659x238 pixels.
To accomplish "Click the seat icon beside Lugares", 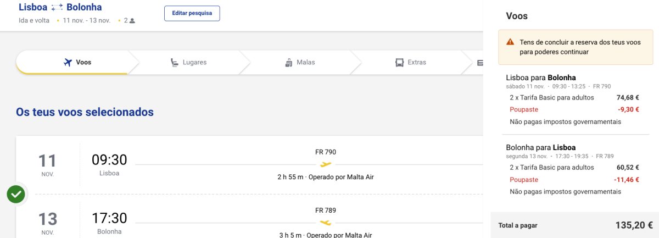I will [175, 62].
